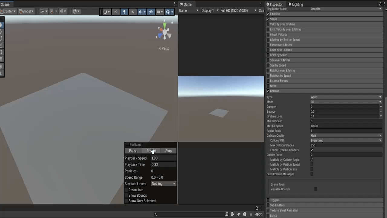Enable Show Bounds checkbox in Particles panel
This screenshot has width=387, height=218.
point(126,195)
